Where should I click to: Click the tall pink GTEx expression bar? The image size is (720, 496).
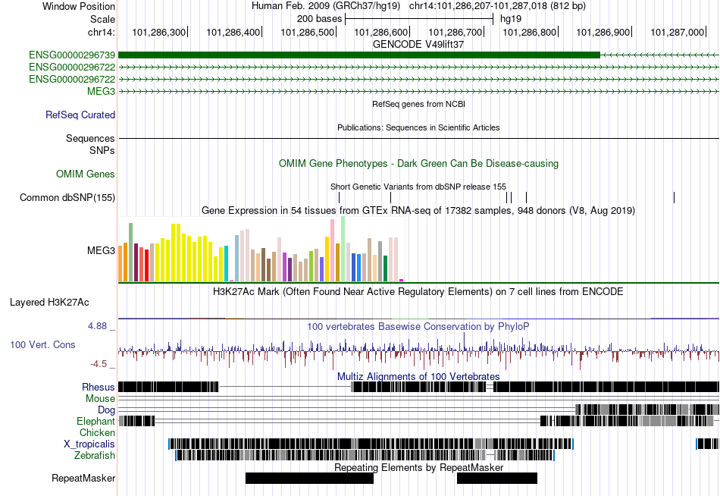(333, 250)
